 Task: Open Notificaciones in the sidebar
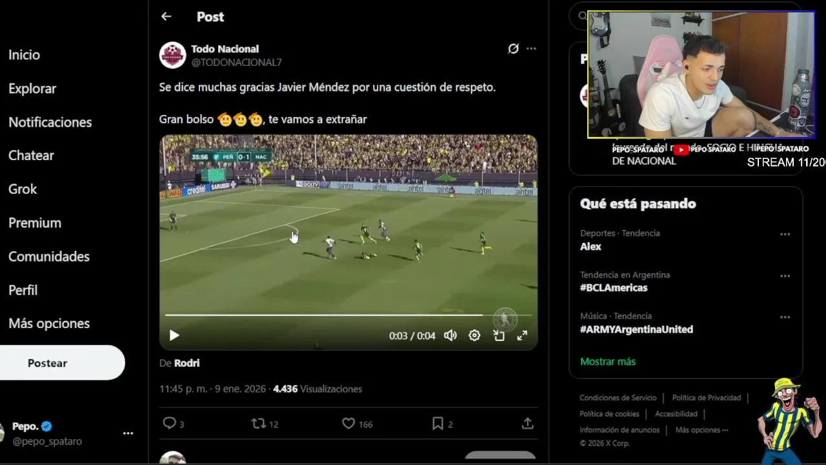50,122
